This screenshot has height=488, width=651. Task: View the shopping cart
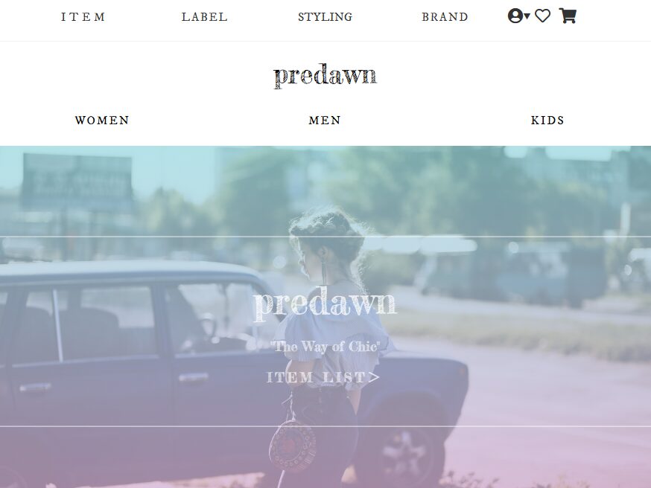click(568, 16)
